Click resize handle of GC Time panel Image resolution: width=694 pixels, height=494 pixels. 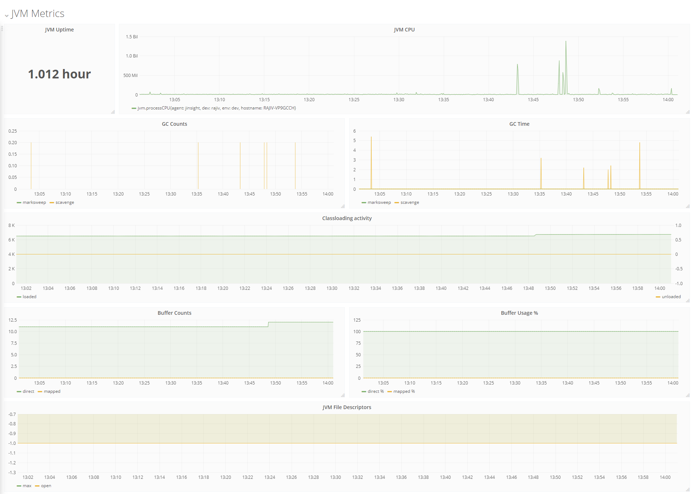pos(687,206)
